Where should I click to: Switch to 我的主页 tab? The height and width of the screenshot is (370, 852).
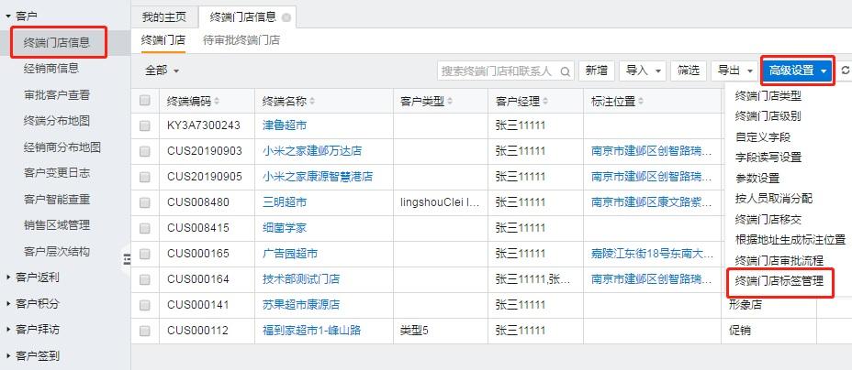(x=164, y=17)
